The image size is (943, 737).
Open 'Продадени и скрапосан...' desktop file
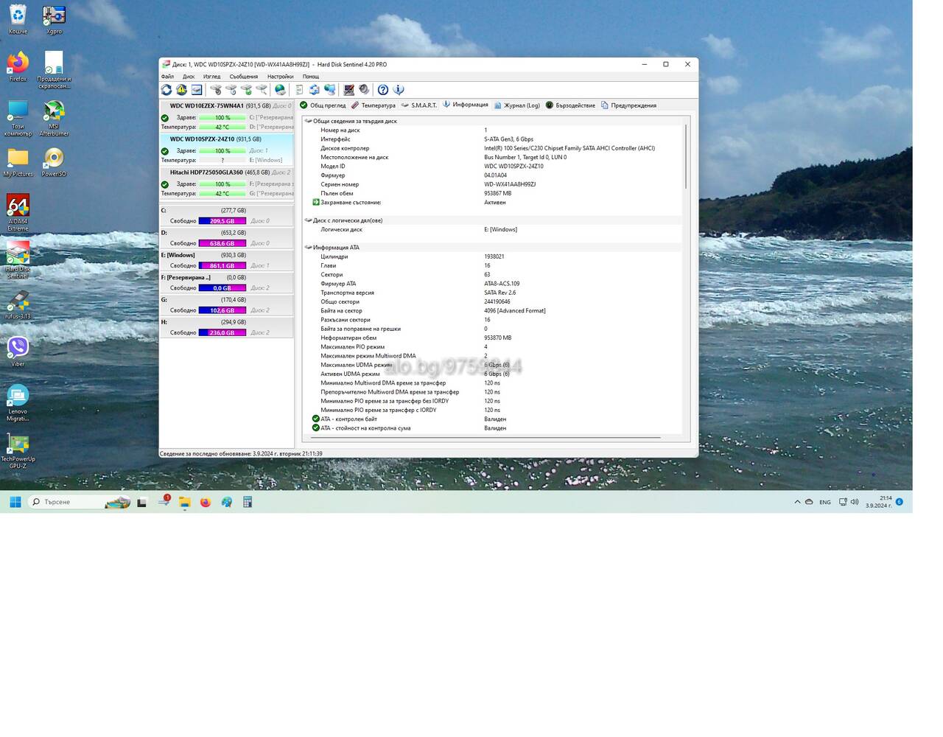click(x=54, y=70)
